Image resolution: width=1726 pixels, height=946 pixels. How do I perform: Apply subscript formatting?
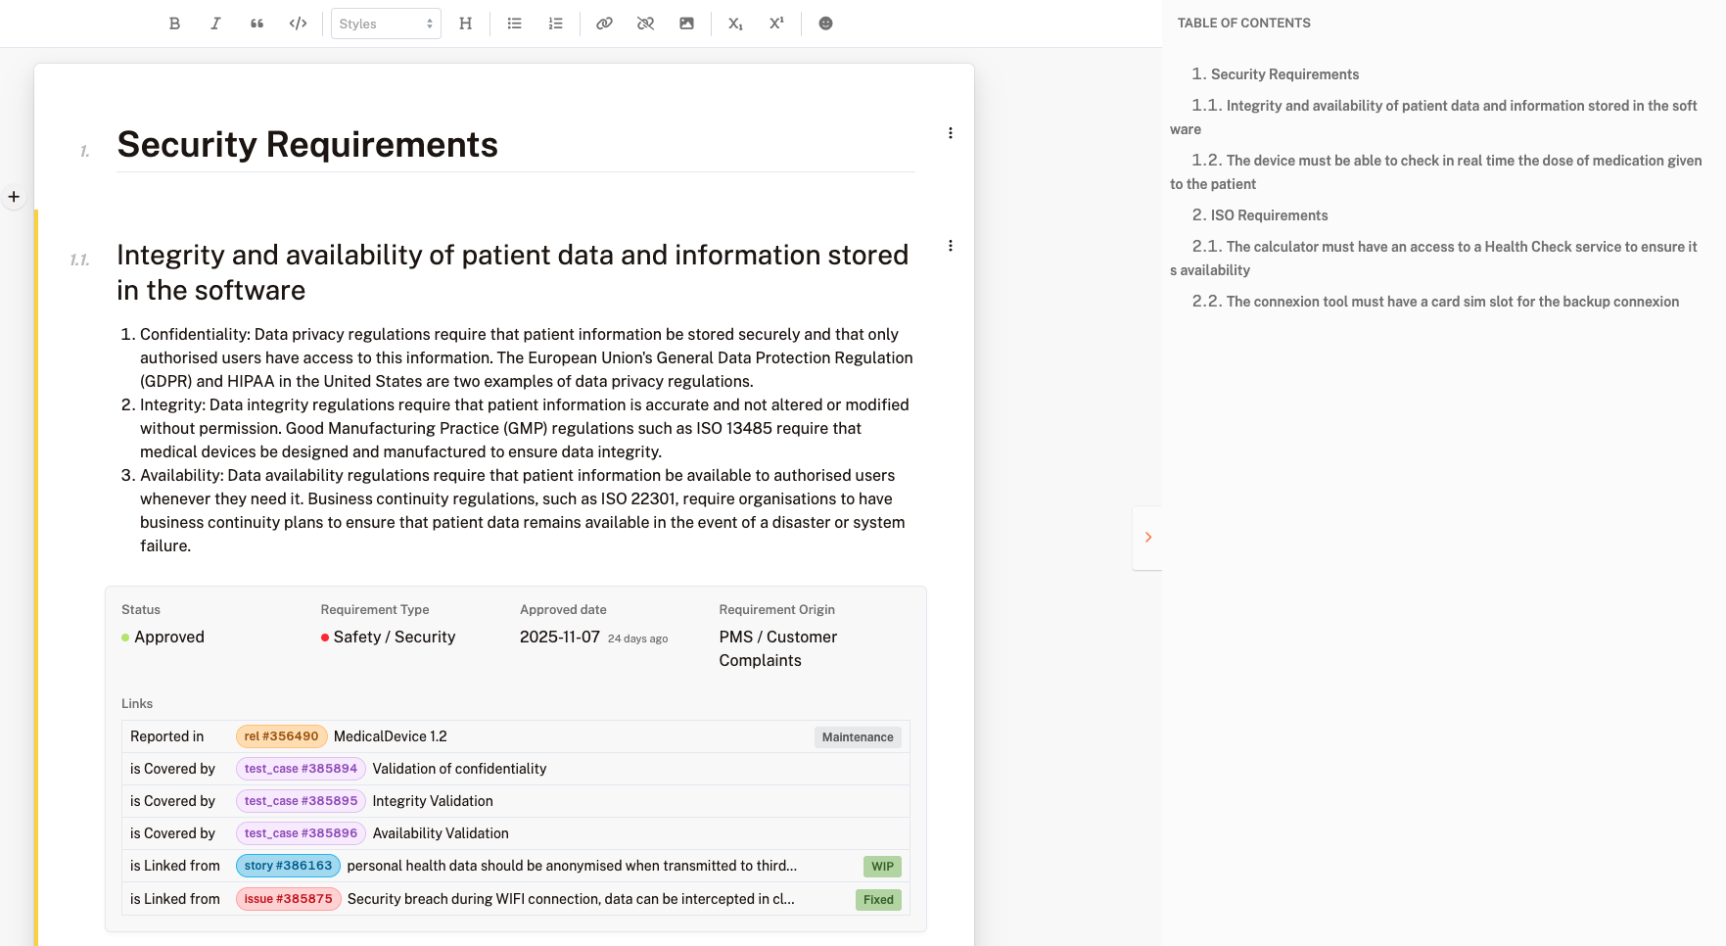click(735, 24)
